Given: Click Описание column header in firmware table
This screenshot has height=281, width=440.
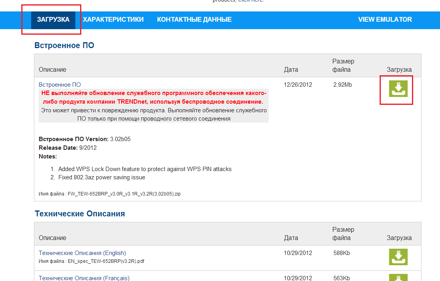Looking at the screenshot, I should pos(52,70).
